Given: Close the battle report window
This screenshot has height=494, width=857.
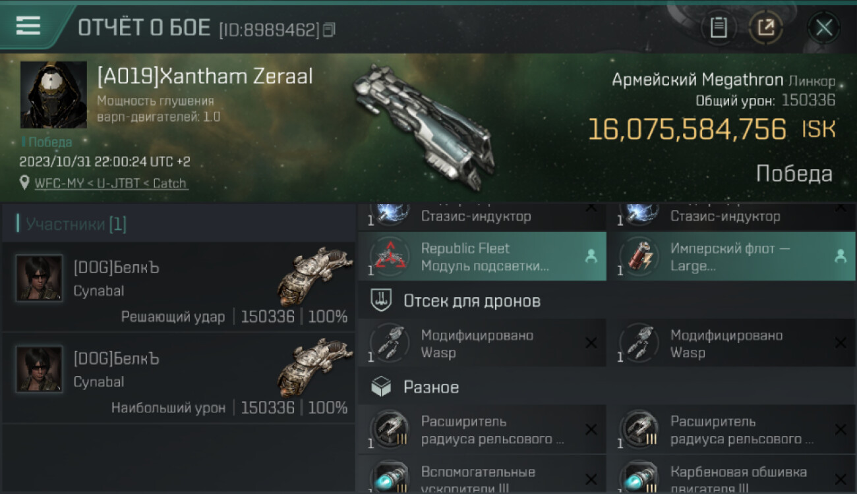Looking at the screenshot, I should coord(824,28).
